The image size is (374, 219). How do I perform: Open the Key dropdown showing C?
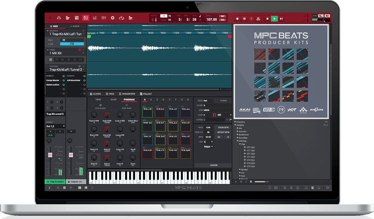pyautogui.click(x=209, y=142)
